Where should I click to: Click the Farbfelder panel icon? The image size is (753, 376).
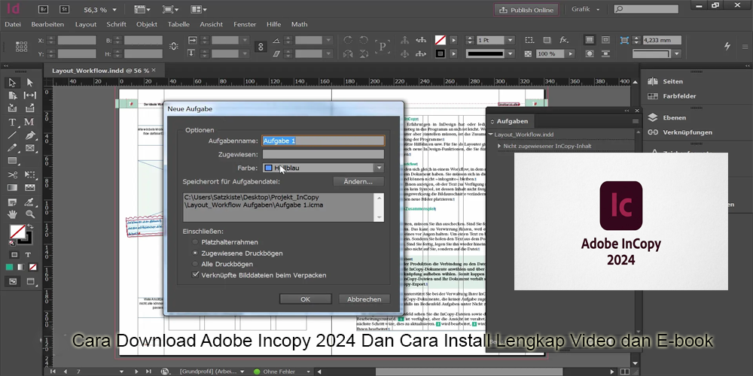[x=652, y=96]
